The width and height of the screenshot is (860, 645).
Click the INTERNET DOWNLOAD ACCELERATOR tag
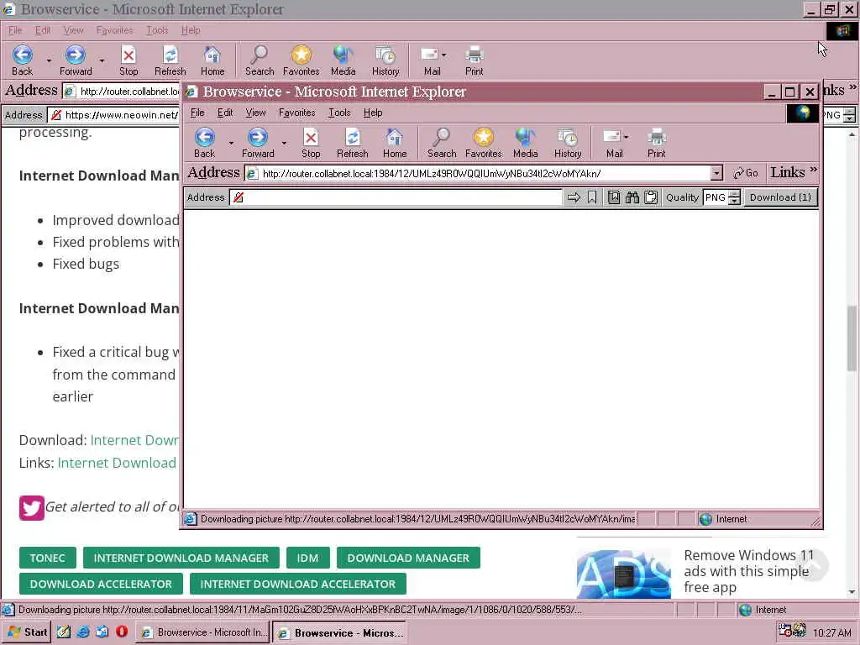[298, 585]
